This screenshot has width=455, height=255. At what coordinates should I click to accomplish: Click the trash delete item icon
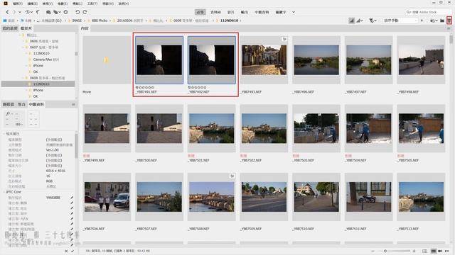click(x=449, y=21)
